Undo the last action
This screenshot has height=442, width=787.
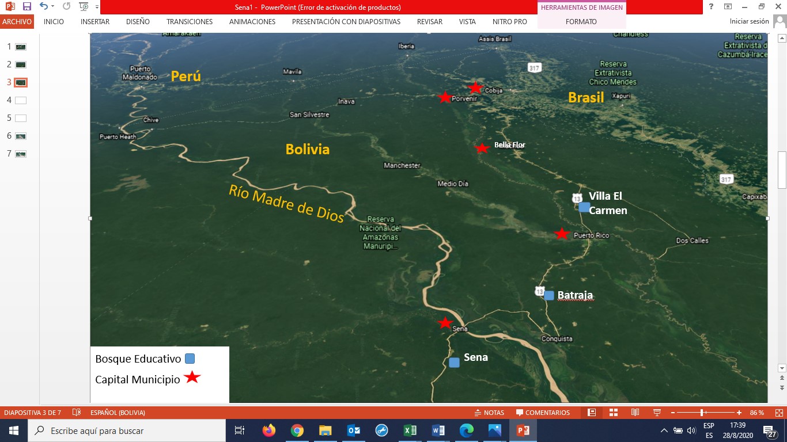tap(43, 7)
